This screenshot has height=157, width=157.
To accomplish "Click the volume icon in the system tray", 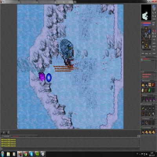I will pos(147,154).
